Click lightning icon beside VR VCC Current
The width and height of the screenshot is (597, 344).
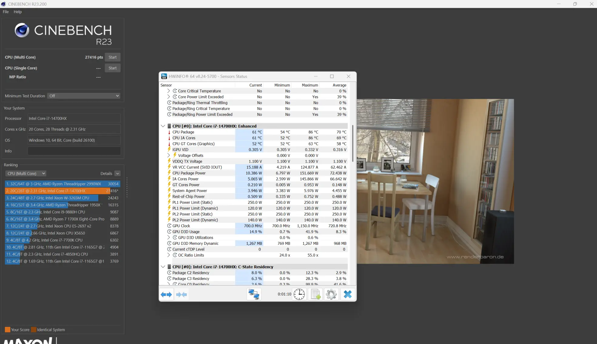pyautogui.click(x=169, y=167)
